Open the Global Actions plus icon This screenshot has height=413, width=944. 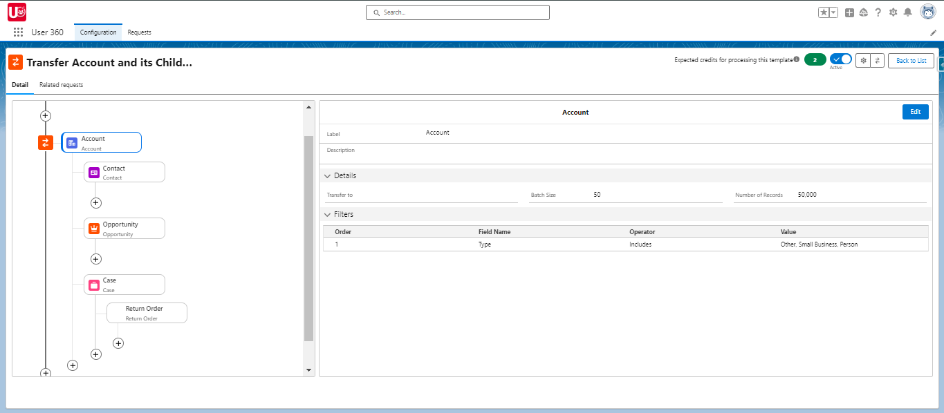click(850, 12)
